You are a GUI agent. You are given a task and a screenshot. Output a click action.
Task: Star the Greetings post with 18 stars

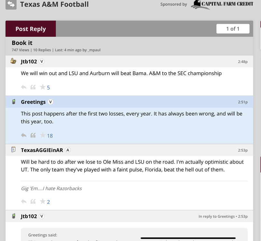coord(42,135)
